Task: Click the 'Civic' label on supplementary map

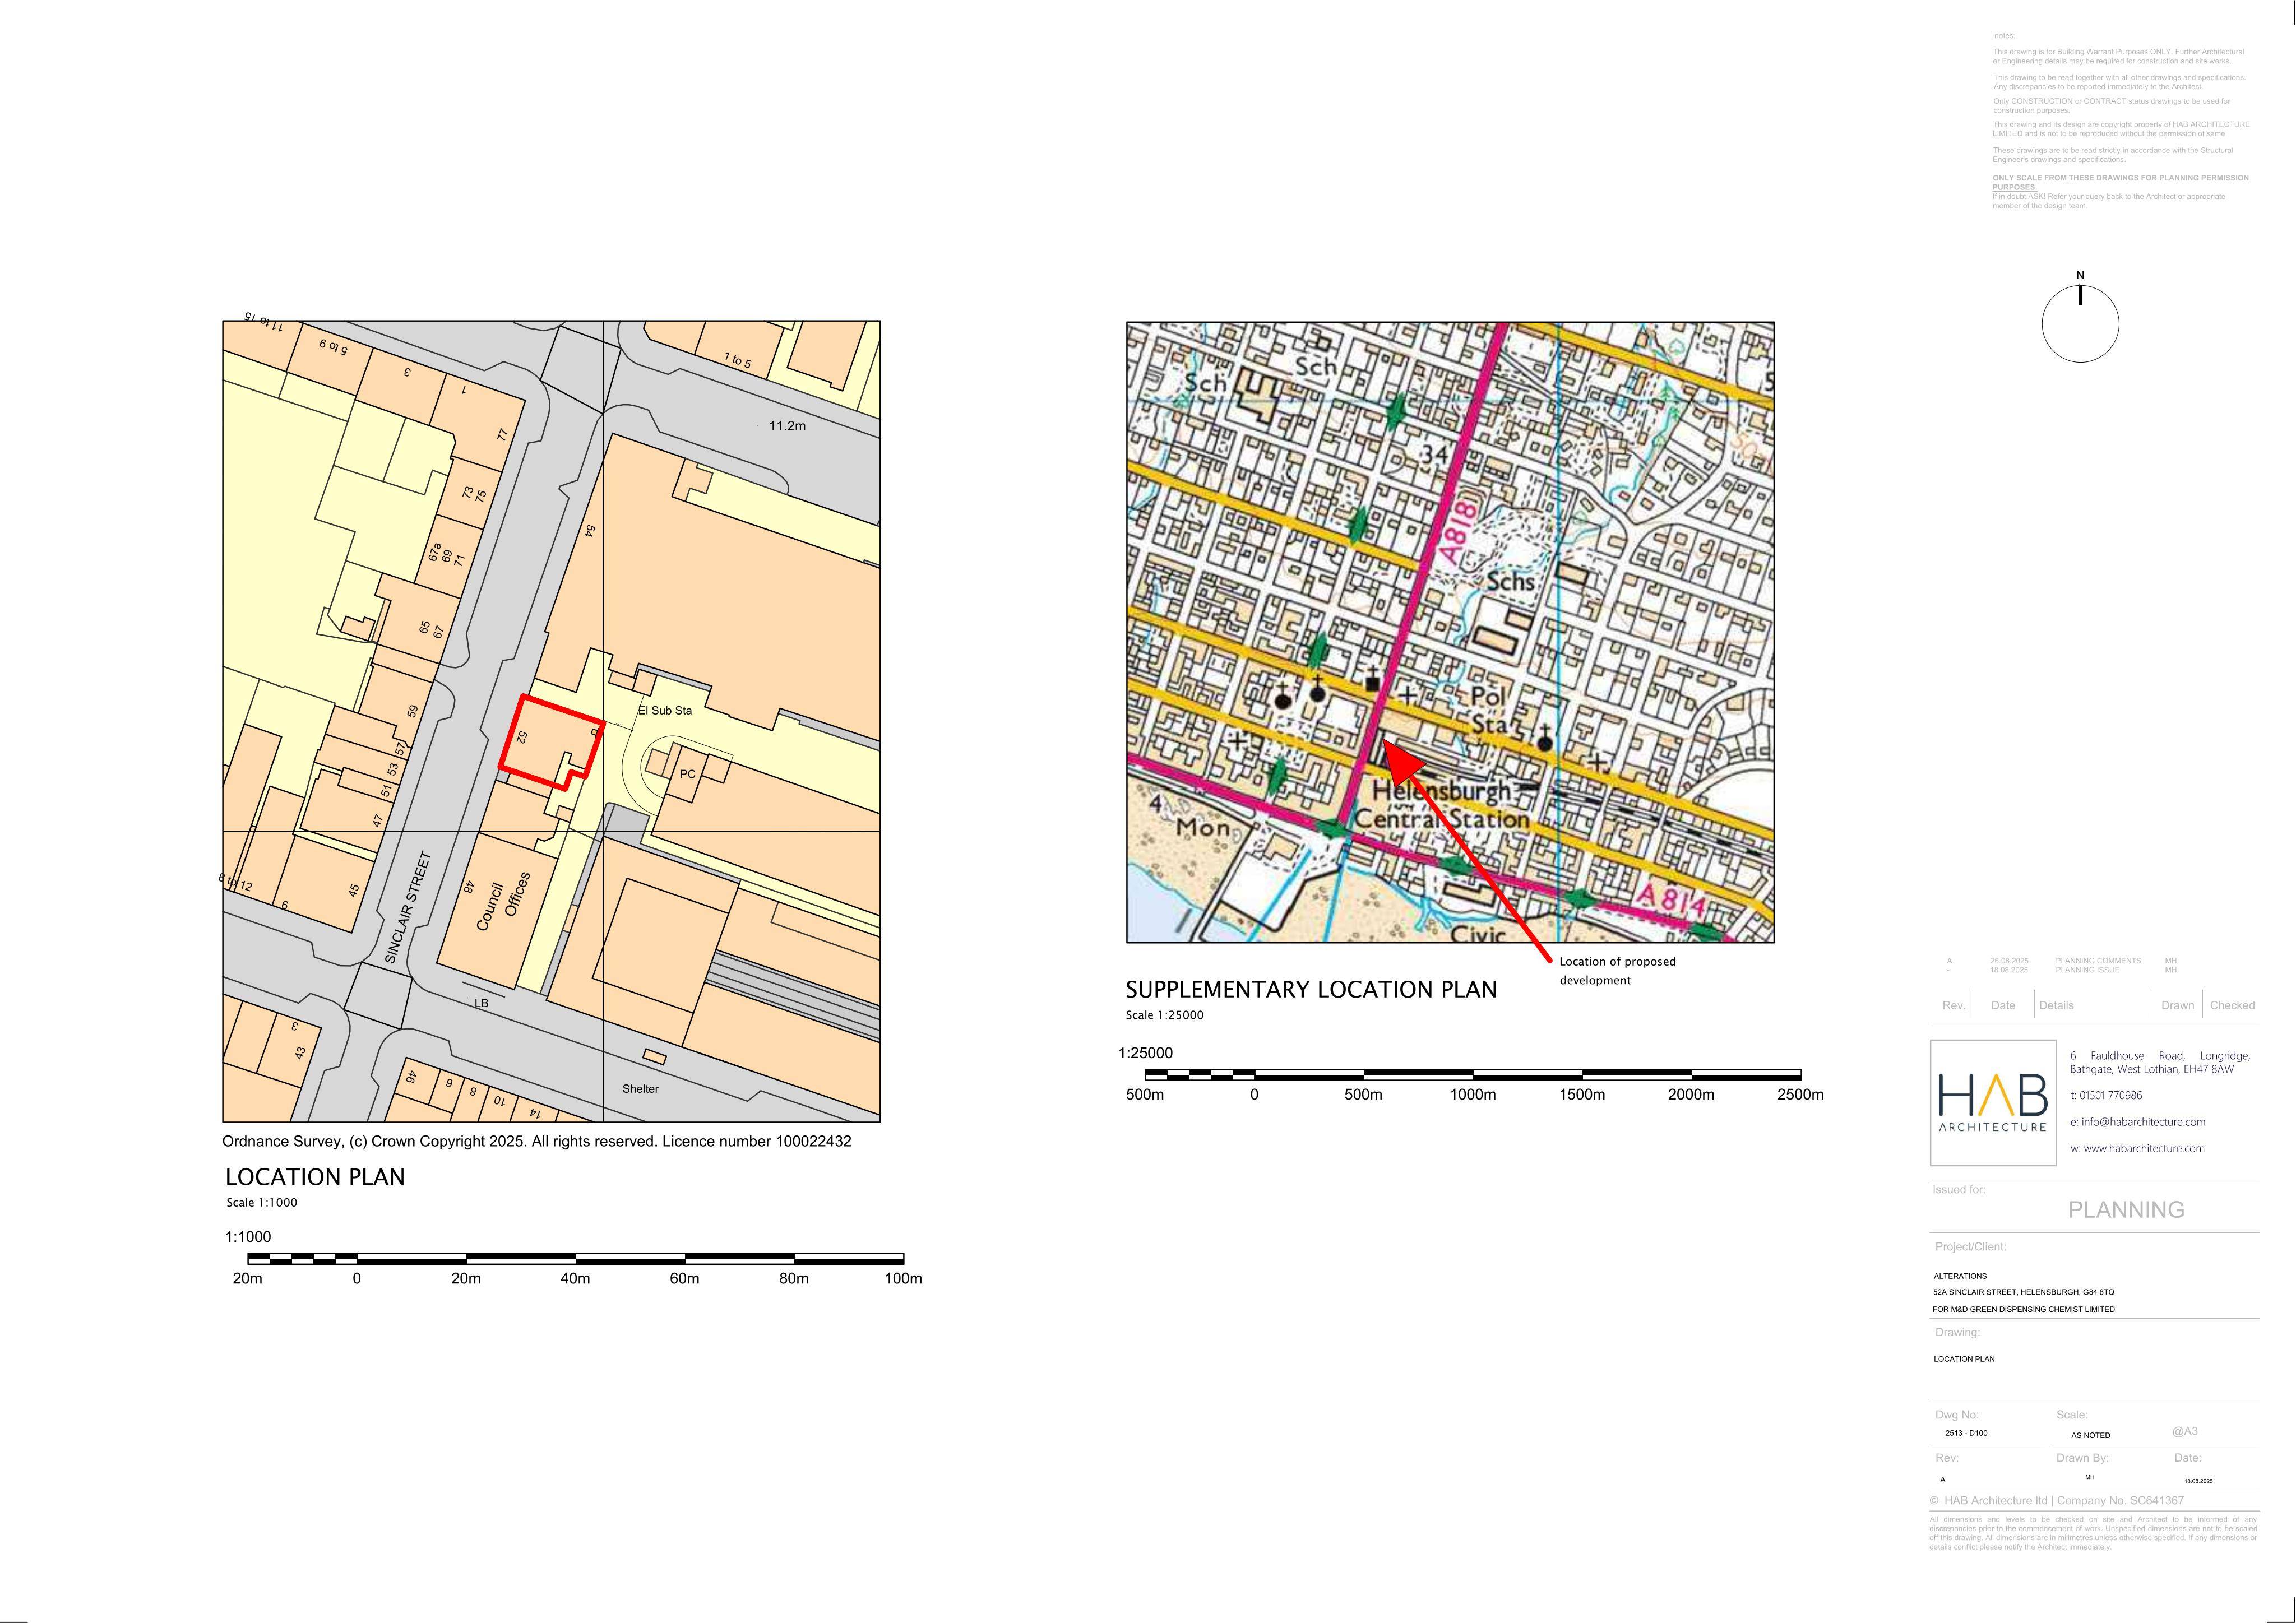Action: tap(1478, 934)
